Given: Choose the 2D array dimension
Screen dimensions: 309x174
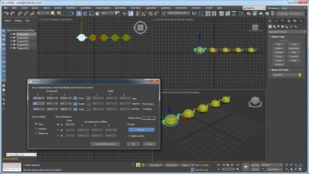Looking at the screenshot, I should 58,130.
